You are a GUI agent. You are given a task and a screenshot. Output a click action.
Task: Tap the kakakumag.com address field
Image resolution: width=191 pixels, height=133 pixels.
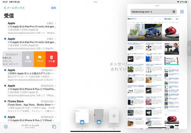click(154, 12)
